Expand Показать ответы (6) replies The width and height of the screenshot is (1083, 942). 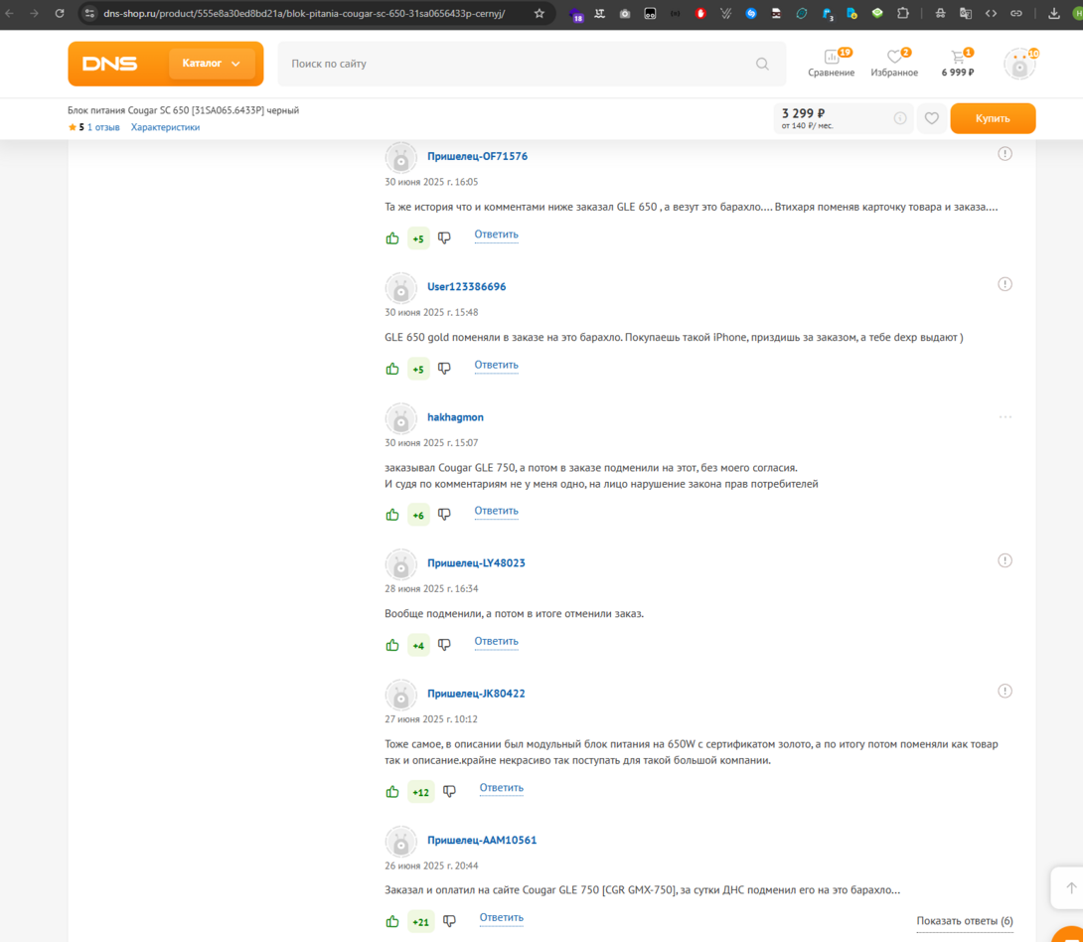click(x=964, y=921)
